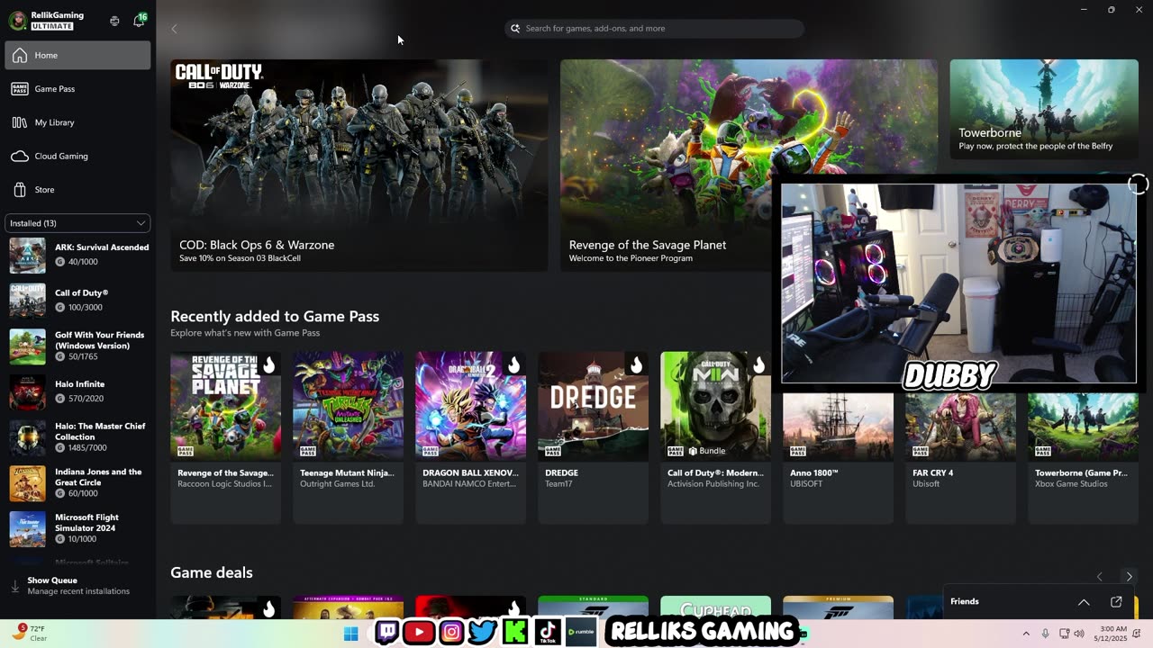Open the RellikGaming profile avatar
This screenshot has width=1153, height=648.
pyautogui.click(x=16, y=21)
